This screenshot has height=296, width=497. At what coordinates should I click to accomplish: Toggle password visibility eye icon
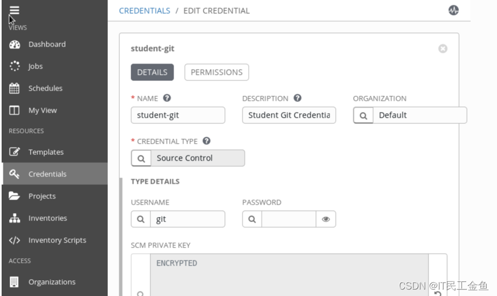[x=326, y=219]
